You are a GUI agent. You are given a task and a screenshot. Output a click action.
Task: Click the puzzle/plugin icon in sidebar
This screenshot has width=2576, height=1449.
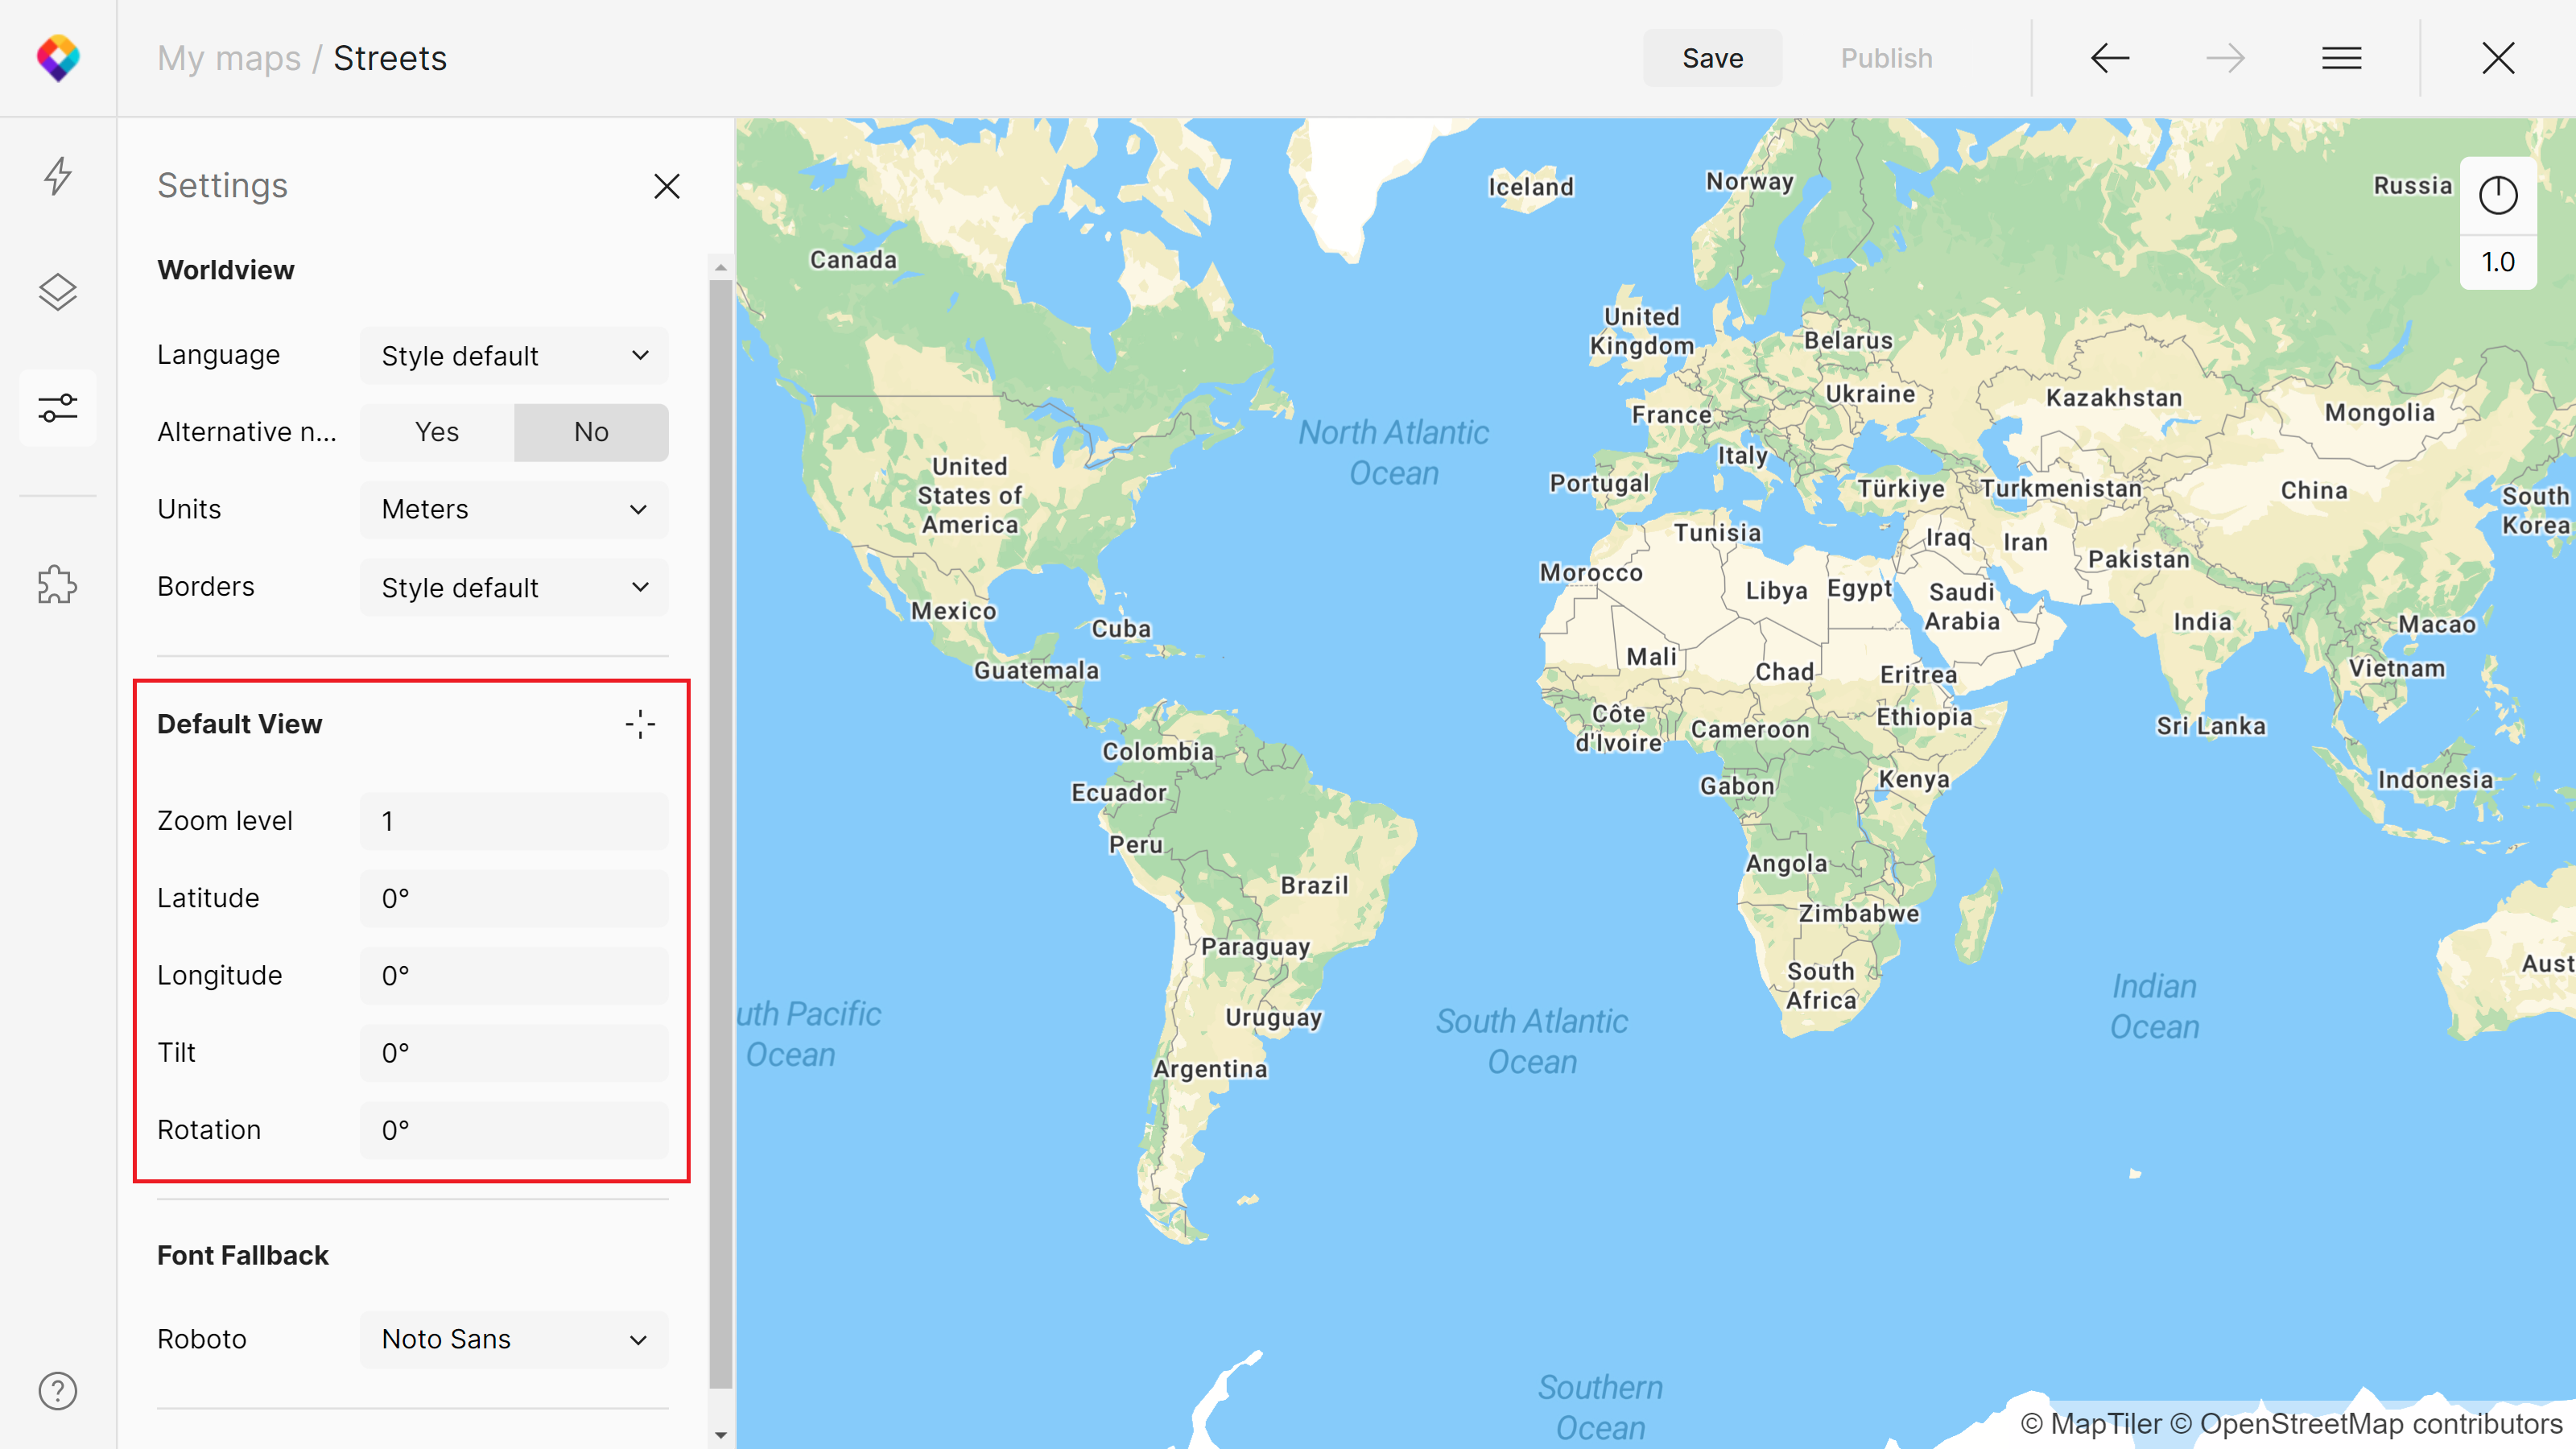click(59, 580)
